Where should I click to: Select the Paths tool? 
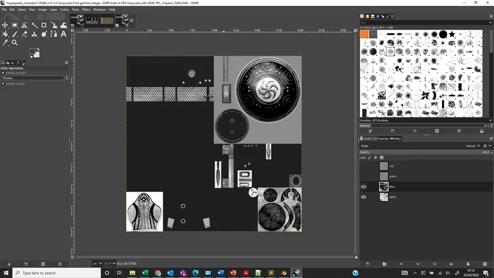(54, 33)
